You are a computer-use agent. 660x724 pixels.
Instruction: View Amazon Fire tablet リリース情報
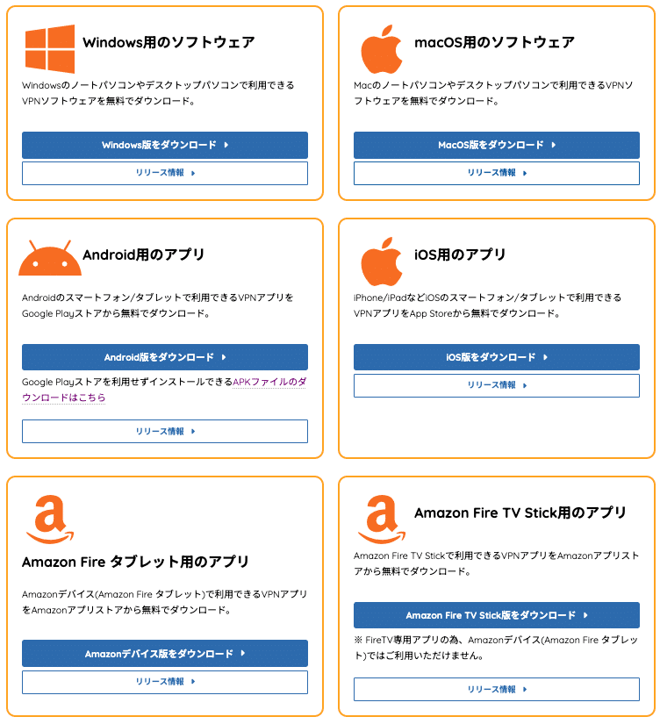(165, 682)
